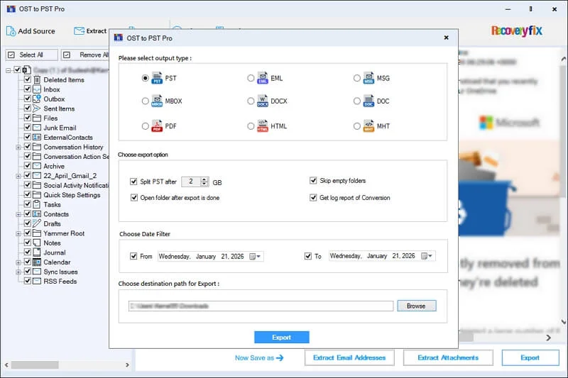
Task: Click the HTML format icon
Action: pyautogui.click(x=263, y=126)
